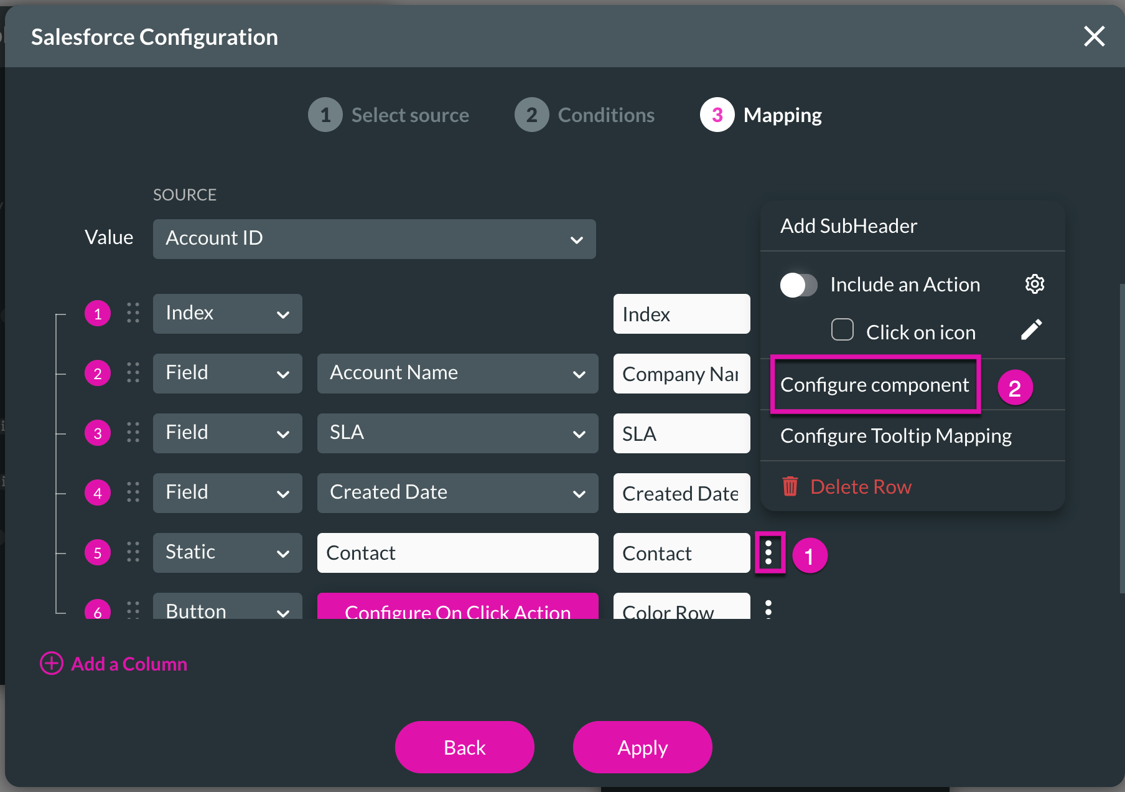This screenshot has width=1125, height=792.
Task: Grab the drag handle of the SLA row
Action: (133, 432)
